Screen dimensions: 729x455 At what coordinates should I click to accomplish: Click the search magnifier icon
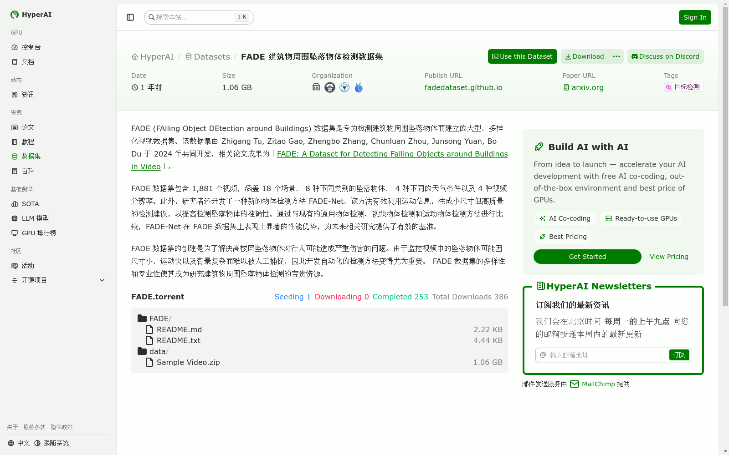152,17
